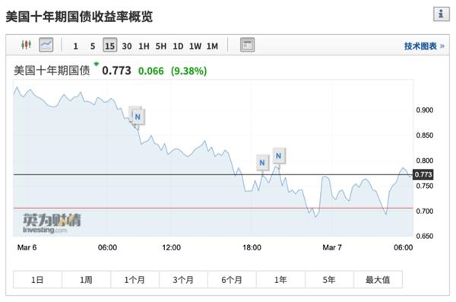Switch to candlestick chart view
Screen dimensions: 456x302
(26, 45)
